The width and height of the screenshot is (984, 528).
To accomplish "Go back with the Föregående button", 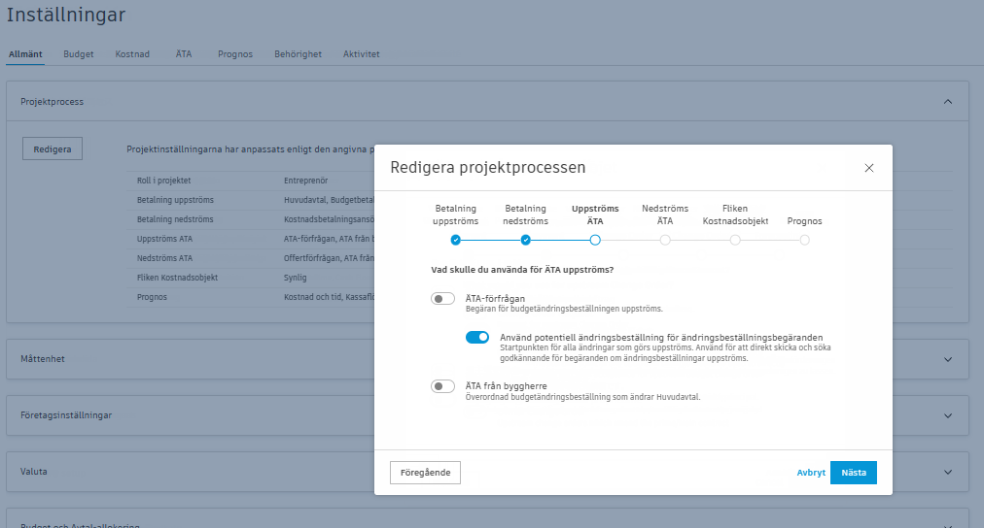I will pos(426,473).
